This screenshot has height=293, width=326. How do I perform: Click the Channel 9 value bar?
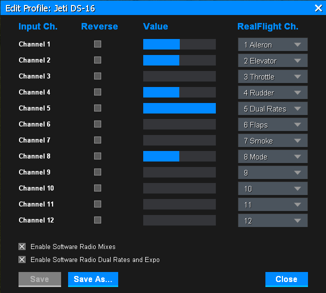(x=179, y=172)
